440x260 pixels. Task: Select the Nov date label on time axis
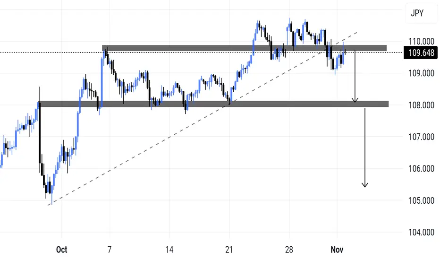(x=337, y=250)
